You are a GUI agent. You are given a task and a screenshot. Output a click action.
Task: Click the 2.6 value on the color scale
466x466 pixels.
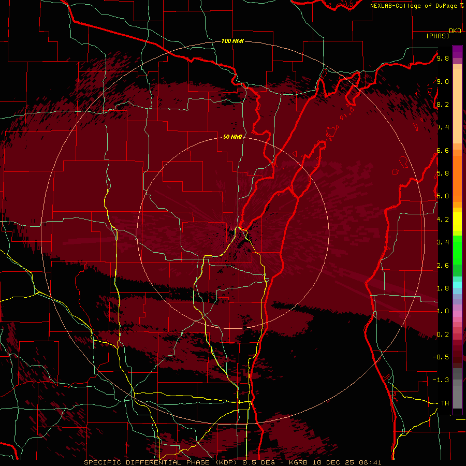pos(443,266)
